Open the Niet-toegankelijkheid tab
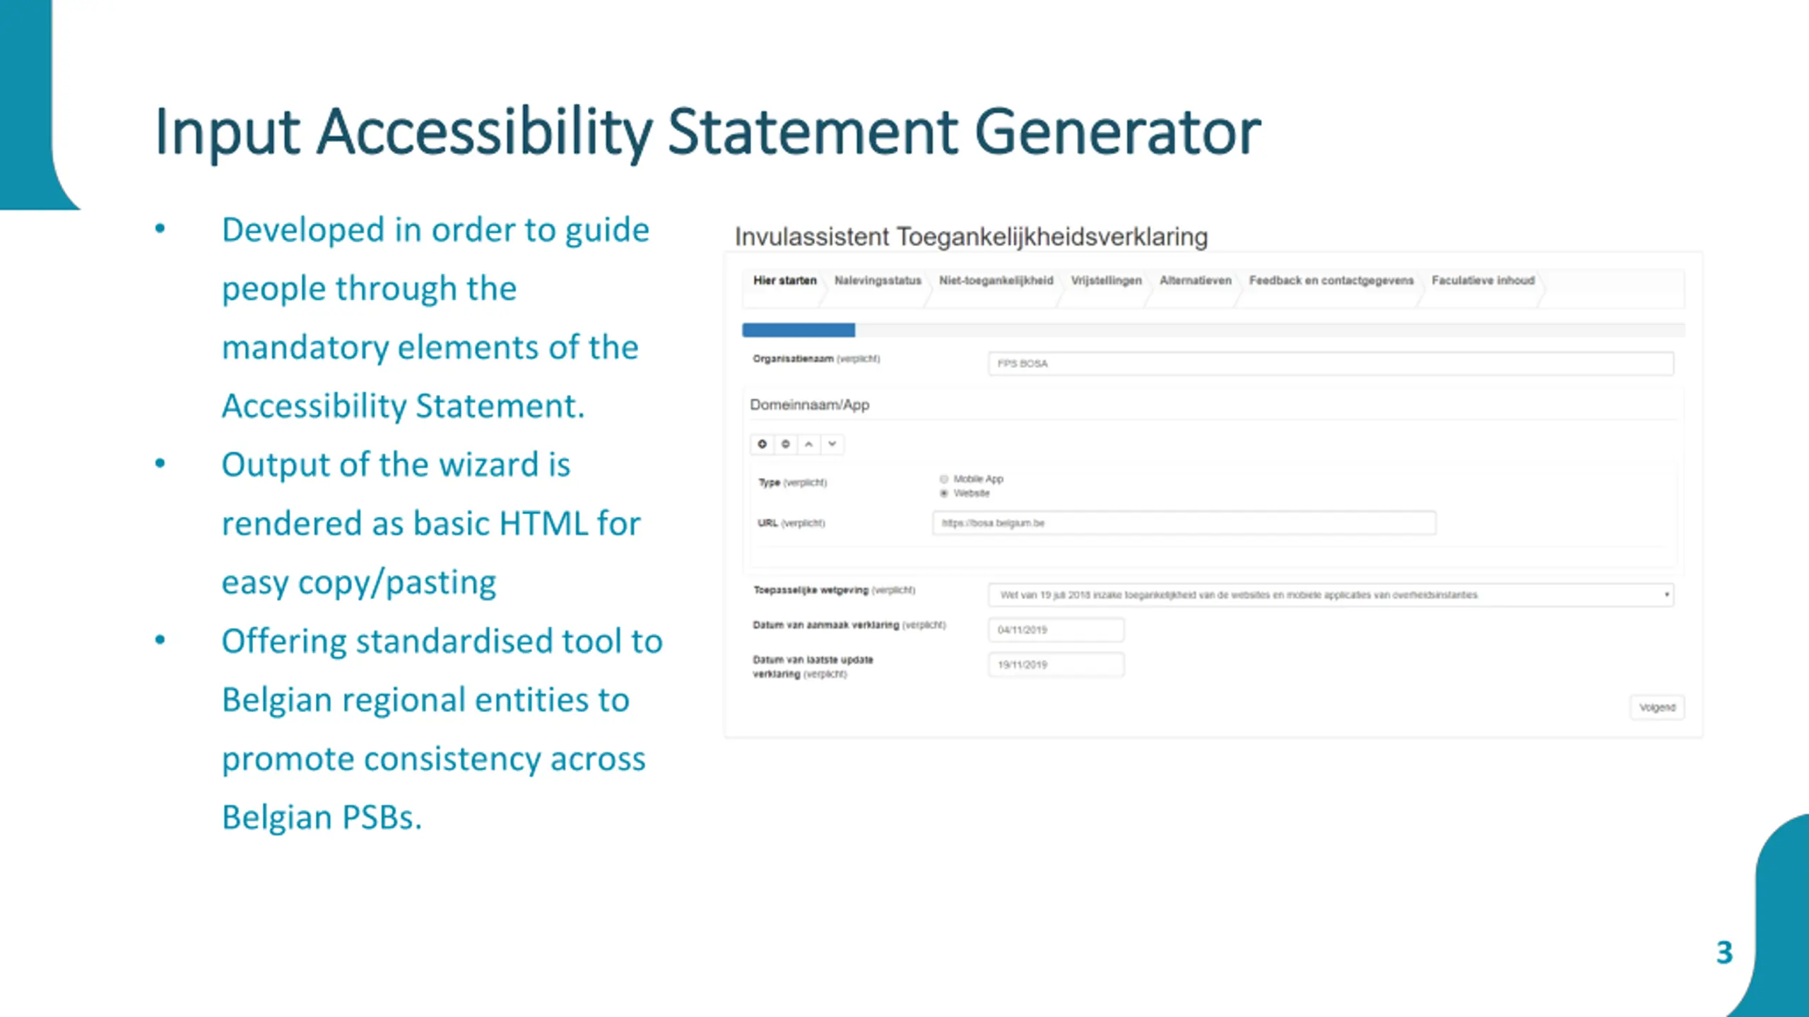Image resolution: width=1809 pixels, height=1017 pixels. click(x=996, y=281)
